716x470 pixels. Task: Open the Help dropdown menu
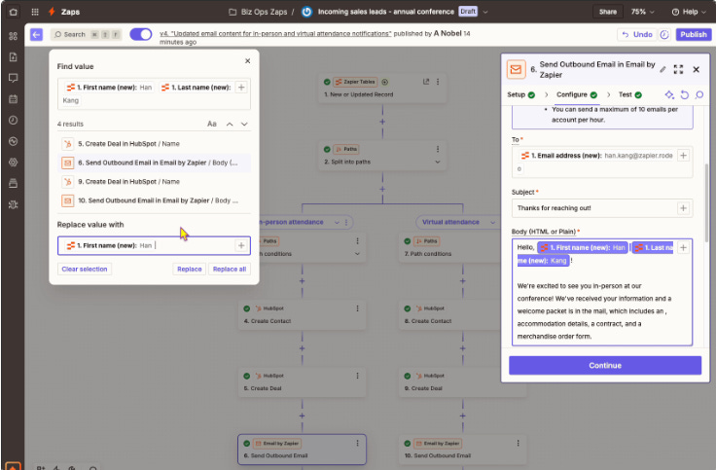[689, 12]
